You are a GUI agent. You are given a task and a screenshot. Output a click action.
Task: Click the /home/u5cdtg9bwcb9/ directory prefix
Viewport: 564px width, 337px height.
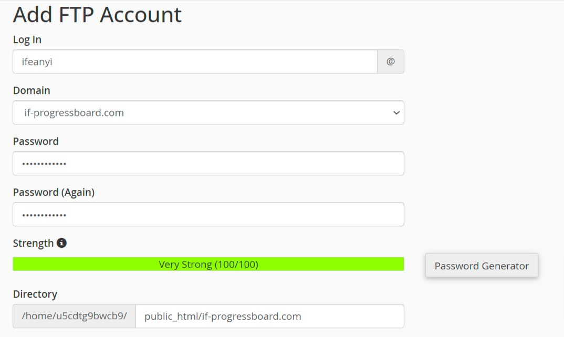74,316
